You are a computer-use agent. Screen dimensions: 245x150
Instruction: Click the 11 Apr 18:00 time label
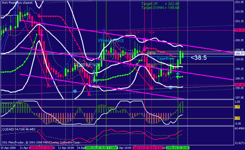click(x=66, y=148)
